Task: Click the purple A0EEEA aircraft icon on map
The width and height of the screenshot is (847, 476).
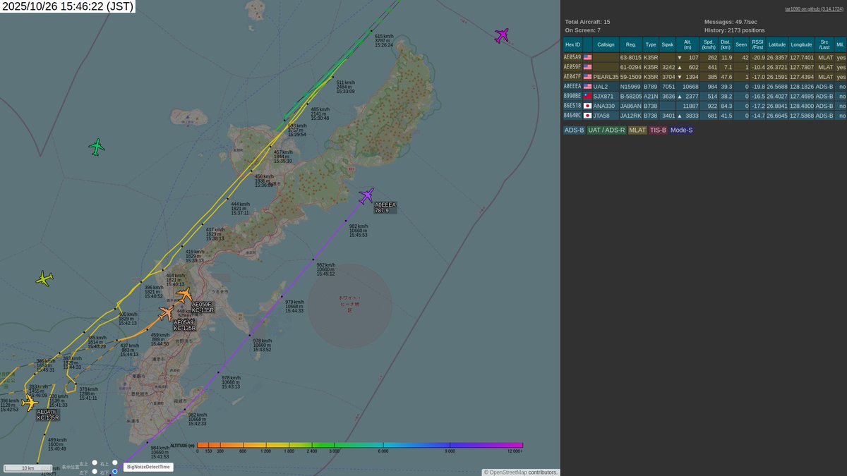Action: 366,196
